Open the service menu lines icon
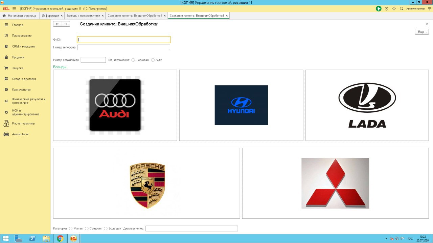Screen dimensions: 433x243 tap(429, 8)
